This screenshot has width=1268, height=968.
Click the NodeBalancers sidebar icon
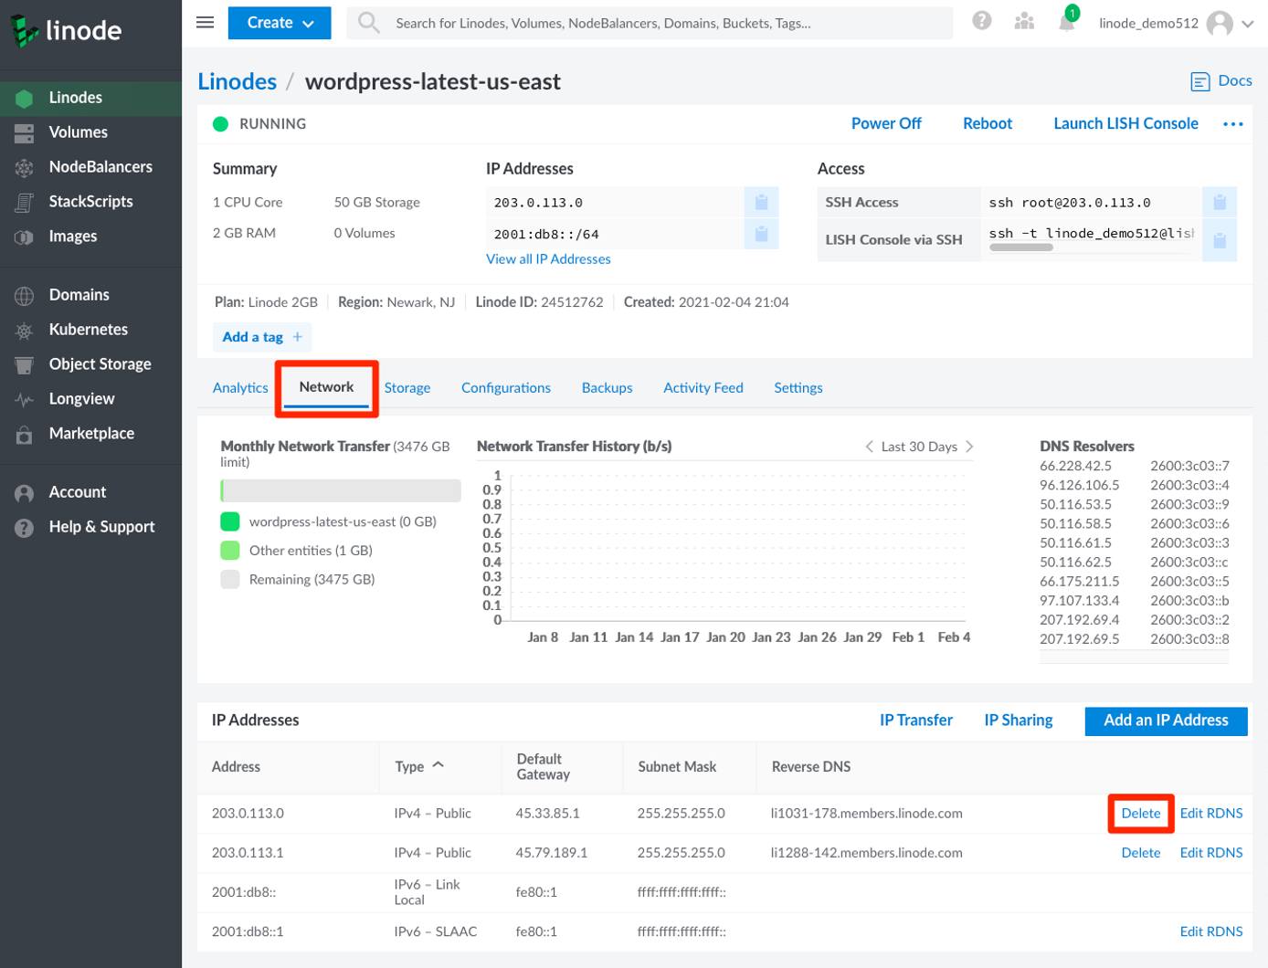tap(24, 167)
